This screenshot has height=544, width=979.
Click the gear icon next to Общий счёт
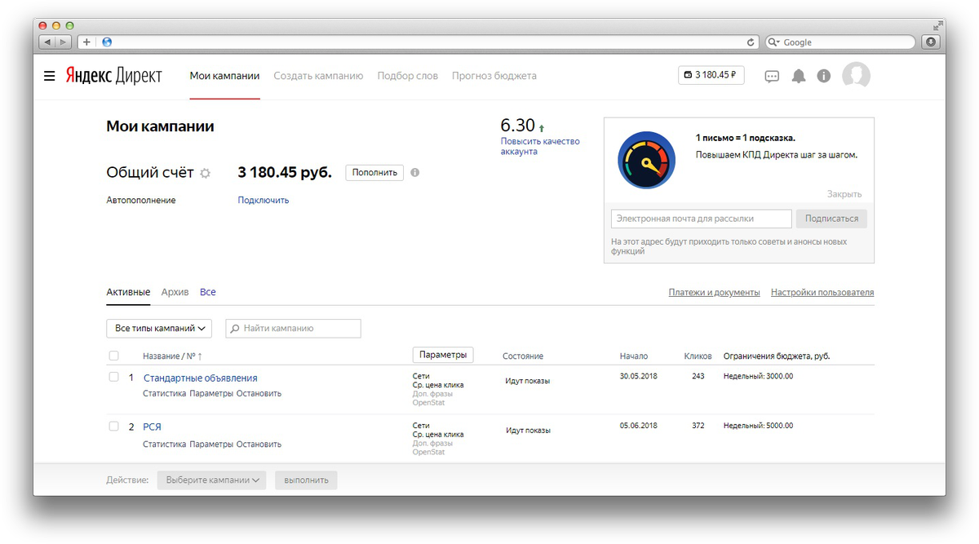coord(206,173)
